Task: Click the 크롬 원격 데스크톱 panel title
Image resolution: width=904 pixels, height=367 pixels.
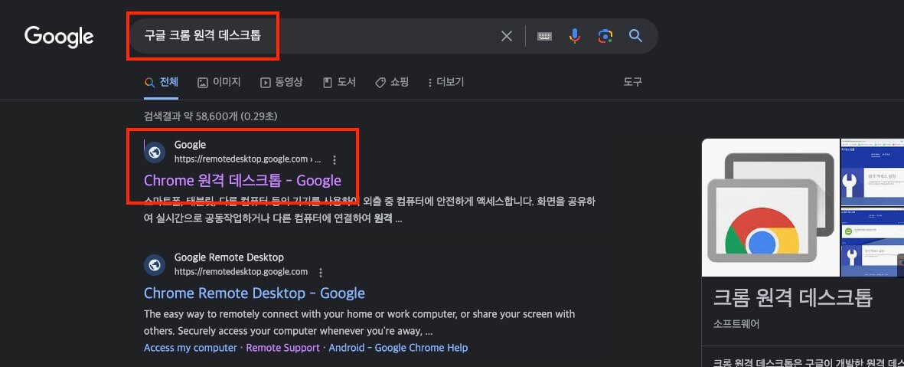Action: tap(793, 298)
